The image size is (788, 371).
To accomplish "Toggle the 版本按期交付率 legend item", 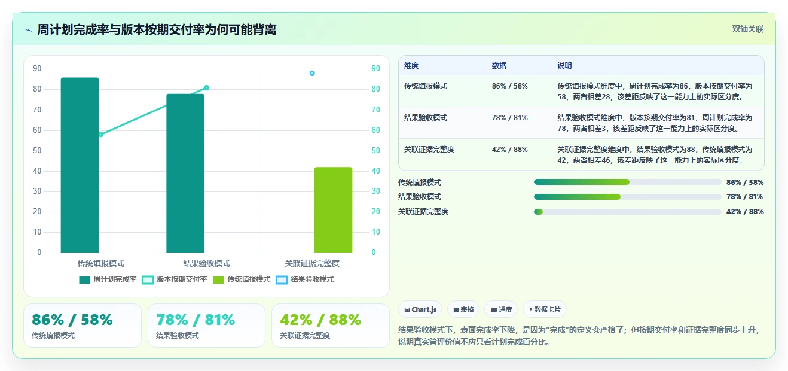I will (x=175, y=279).
